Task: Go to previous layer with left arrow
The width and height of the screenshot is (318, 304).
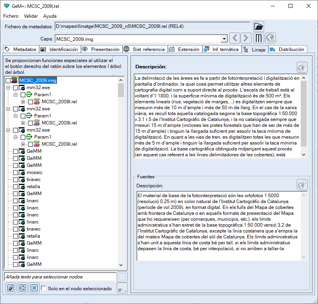Action: click(234, 38)
